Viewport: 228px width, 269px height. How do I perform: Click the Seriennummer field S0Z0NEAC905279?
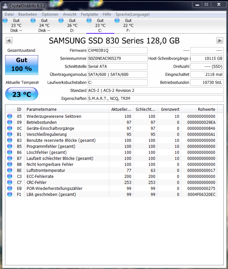118,58
